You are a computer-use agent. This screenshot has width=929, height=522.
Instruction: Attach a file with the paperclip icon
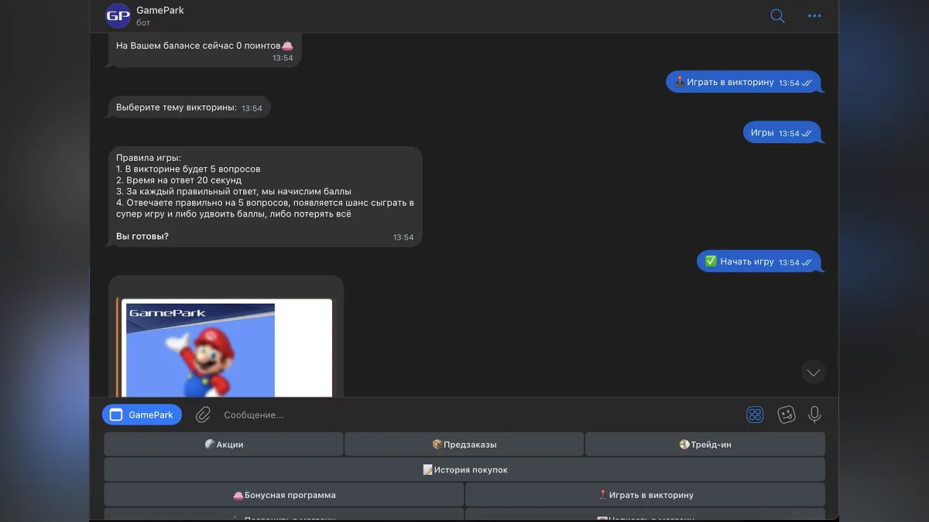[203, 415]
